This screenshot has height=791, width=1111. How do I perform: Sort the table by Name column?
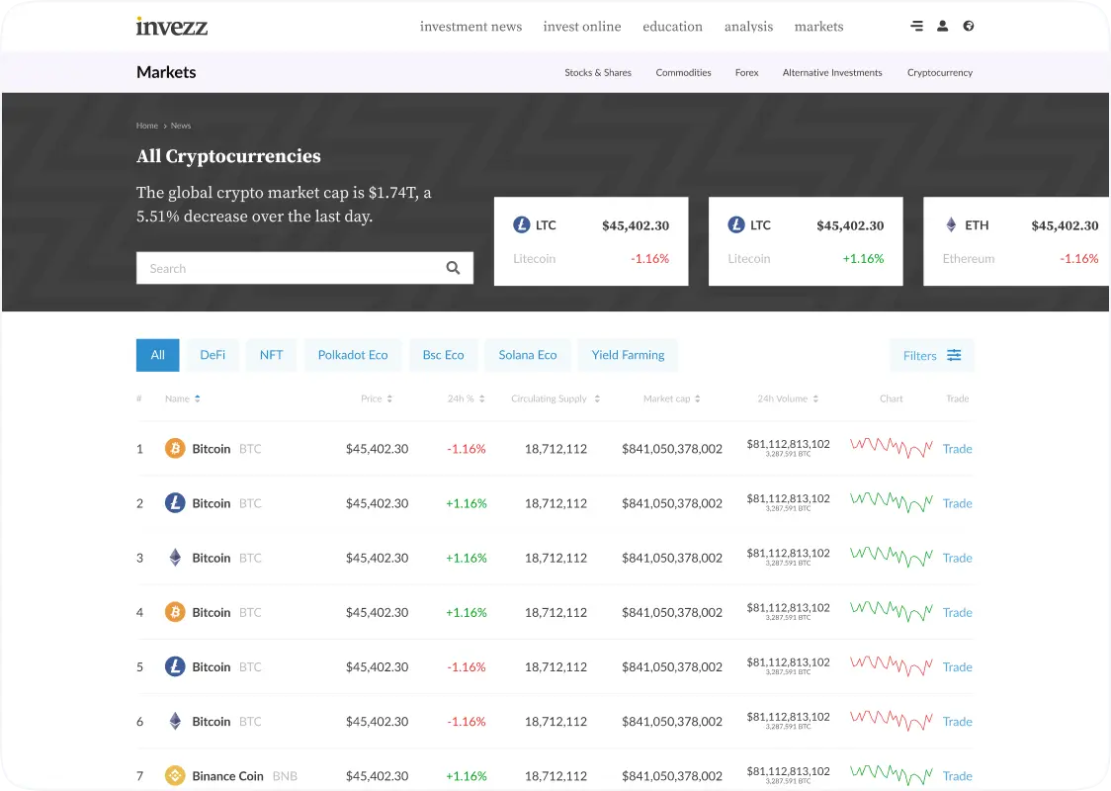click(x=182, y=399)
